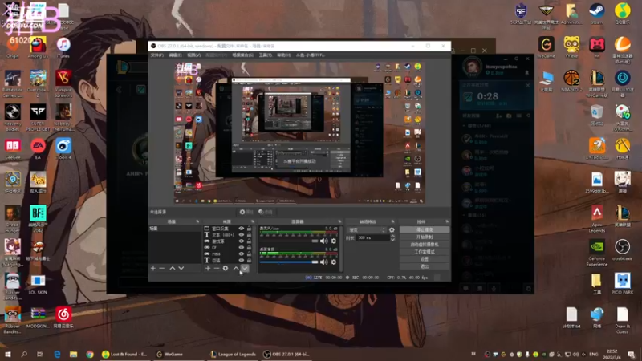Open the Vampire Survivors desktop icon
Viewport: 642px width, 361px height.
[63, 83]
